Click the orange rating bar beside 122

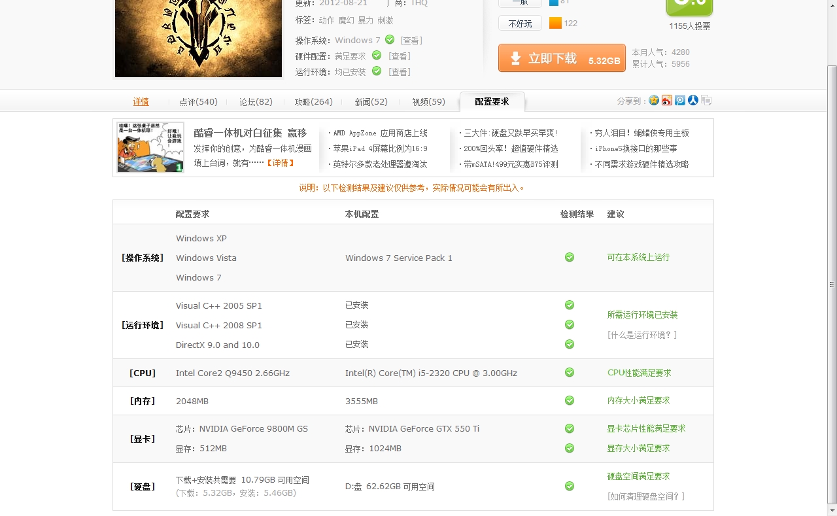pos(555,23)
